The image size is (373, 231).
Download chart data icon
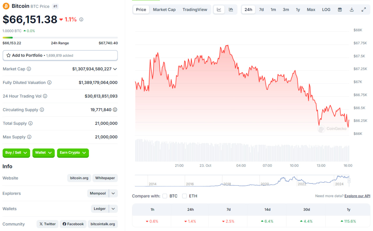(x=352, y=10)
